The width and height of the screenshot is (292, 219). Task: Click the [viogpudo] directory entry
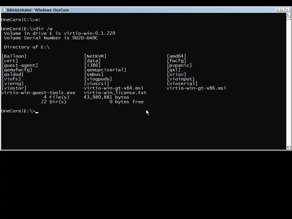(98, 79)
